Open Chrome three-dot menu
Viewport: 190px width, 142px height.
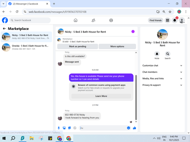186,12
